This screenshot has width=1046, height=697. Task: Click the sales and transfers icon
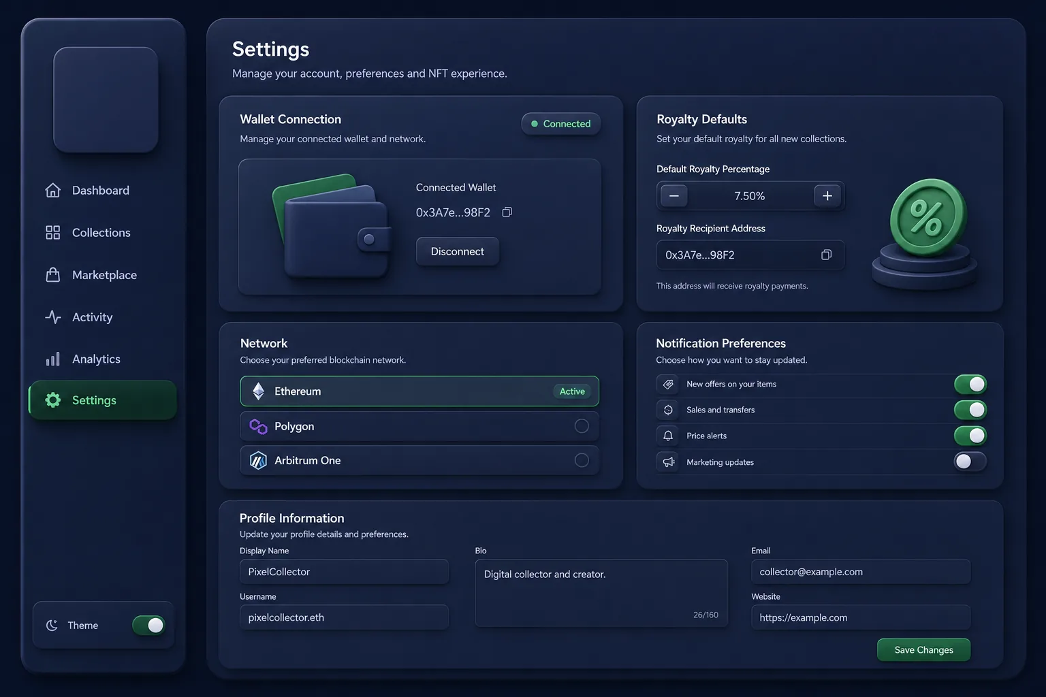coord(668,410)
